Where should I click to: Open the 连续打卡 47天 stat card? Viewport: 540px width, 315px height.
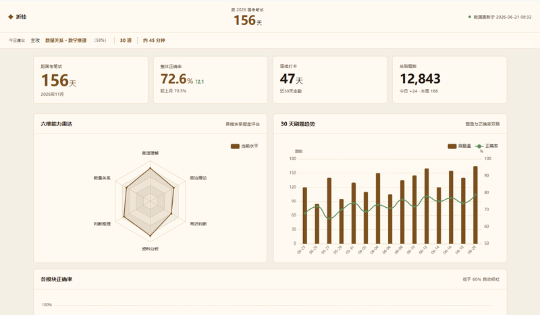coord(330,80)
